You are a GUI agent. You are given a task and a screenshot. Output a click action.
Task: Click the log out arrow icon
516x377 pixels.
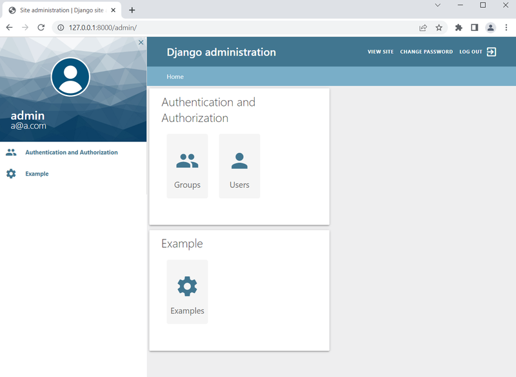(x=491, y=52)
